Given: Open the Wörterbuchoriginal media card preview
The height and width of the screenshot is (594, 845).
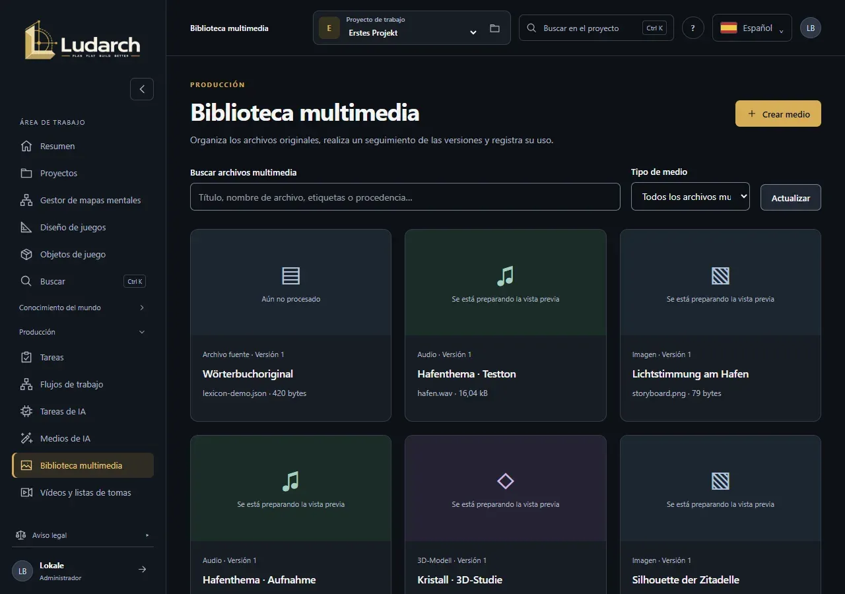Looking at the screenshot, I should point(290,282).
